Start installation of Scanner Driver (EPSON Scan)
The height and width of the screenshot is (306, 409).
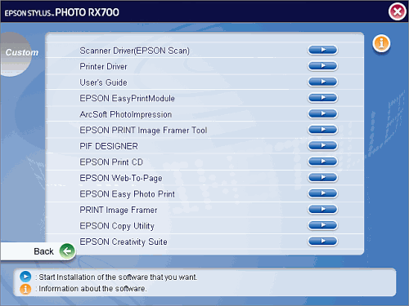[x=322, y=50]
